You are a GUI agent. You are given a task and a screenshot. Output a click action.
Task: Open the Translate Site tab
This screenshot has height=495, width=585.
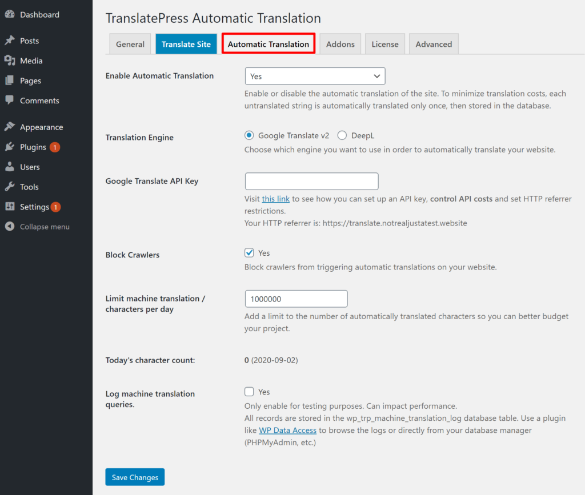click(x=186, y=44)
